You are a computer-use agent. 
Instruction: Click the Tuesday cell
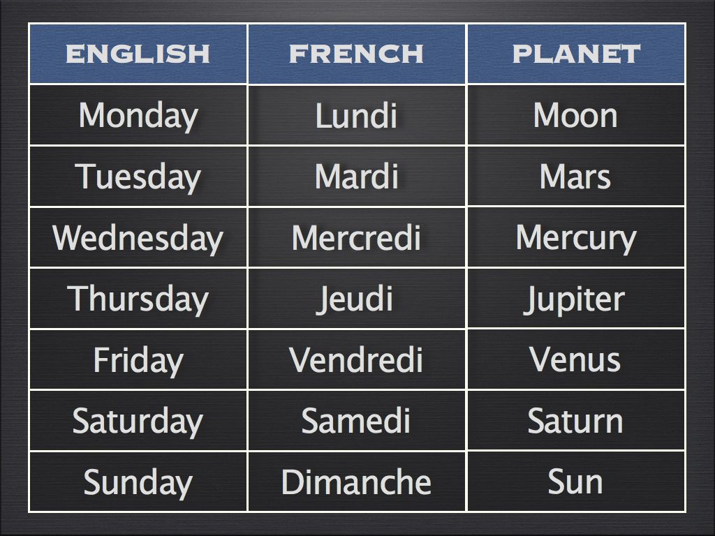pos(138,176)
